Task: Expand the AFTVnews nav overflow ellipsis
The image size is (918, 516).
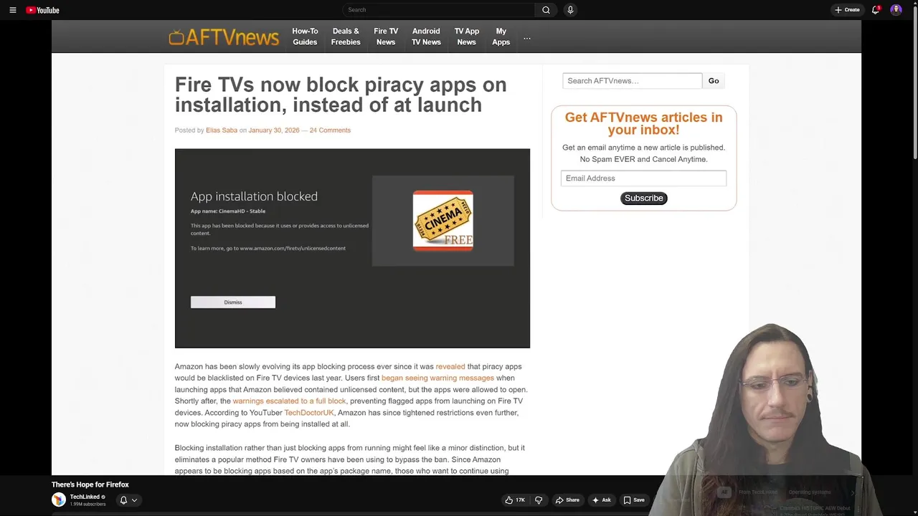Action: [527, 38]
